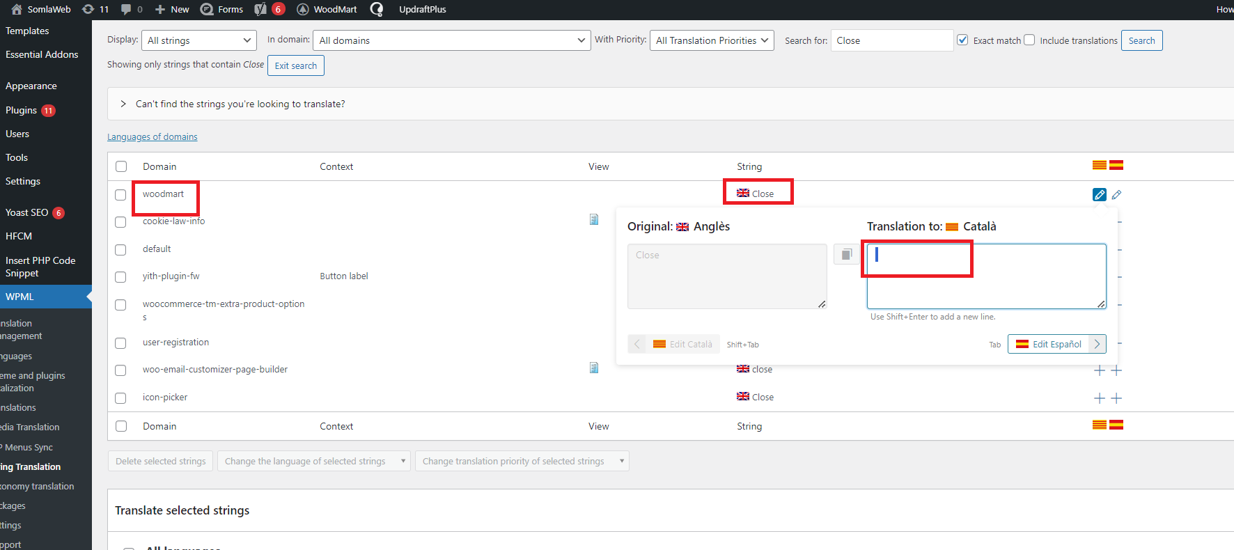Open 'Change translation priority of selected strings' dropdown
This screenshot has width=1234, height=550.
click(x=522, y=461)
